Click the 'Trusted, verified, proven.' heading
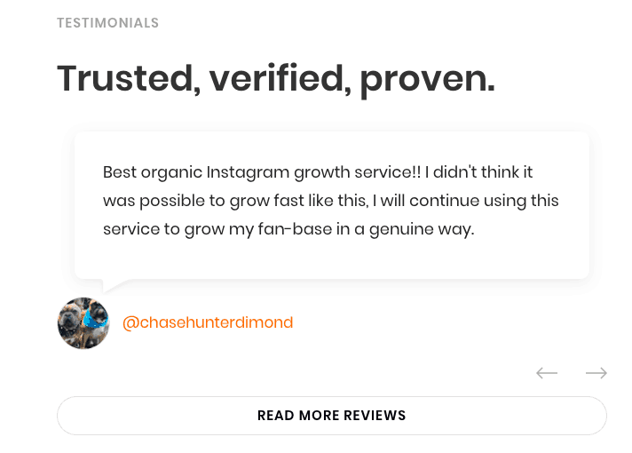Viewport: 632px width, 453px height. tap(276, 79)
